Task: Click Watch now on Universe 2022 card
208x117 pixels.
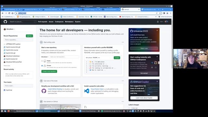Action: tap(144, 48)
